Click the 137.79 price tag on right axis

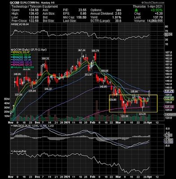[x=169, y=91]
